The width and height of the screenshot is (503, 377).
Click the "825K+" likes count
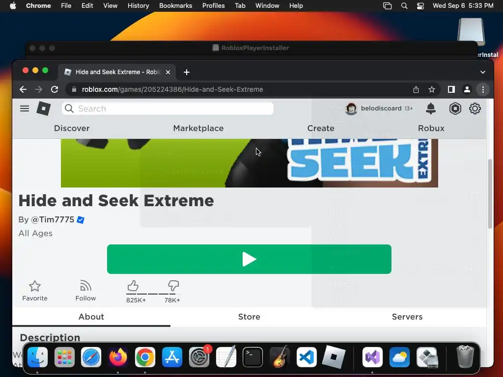(136, 300)
